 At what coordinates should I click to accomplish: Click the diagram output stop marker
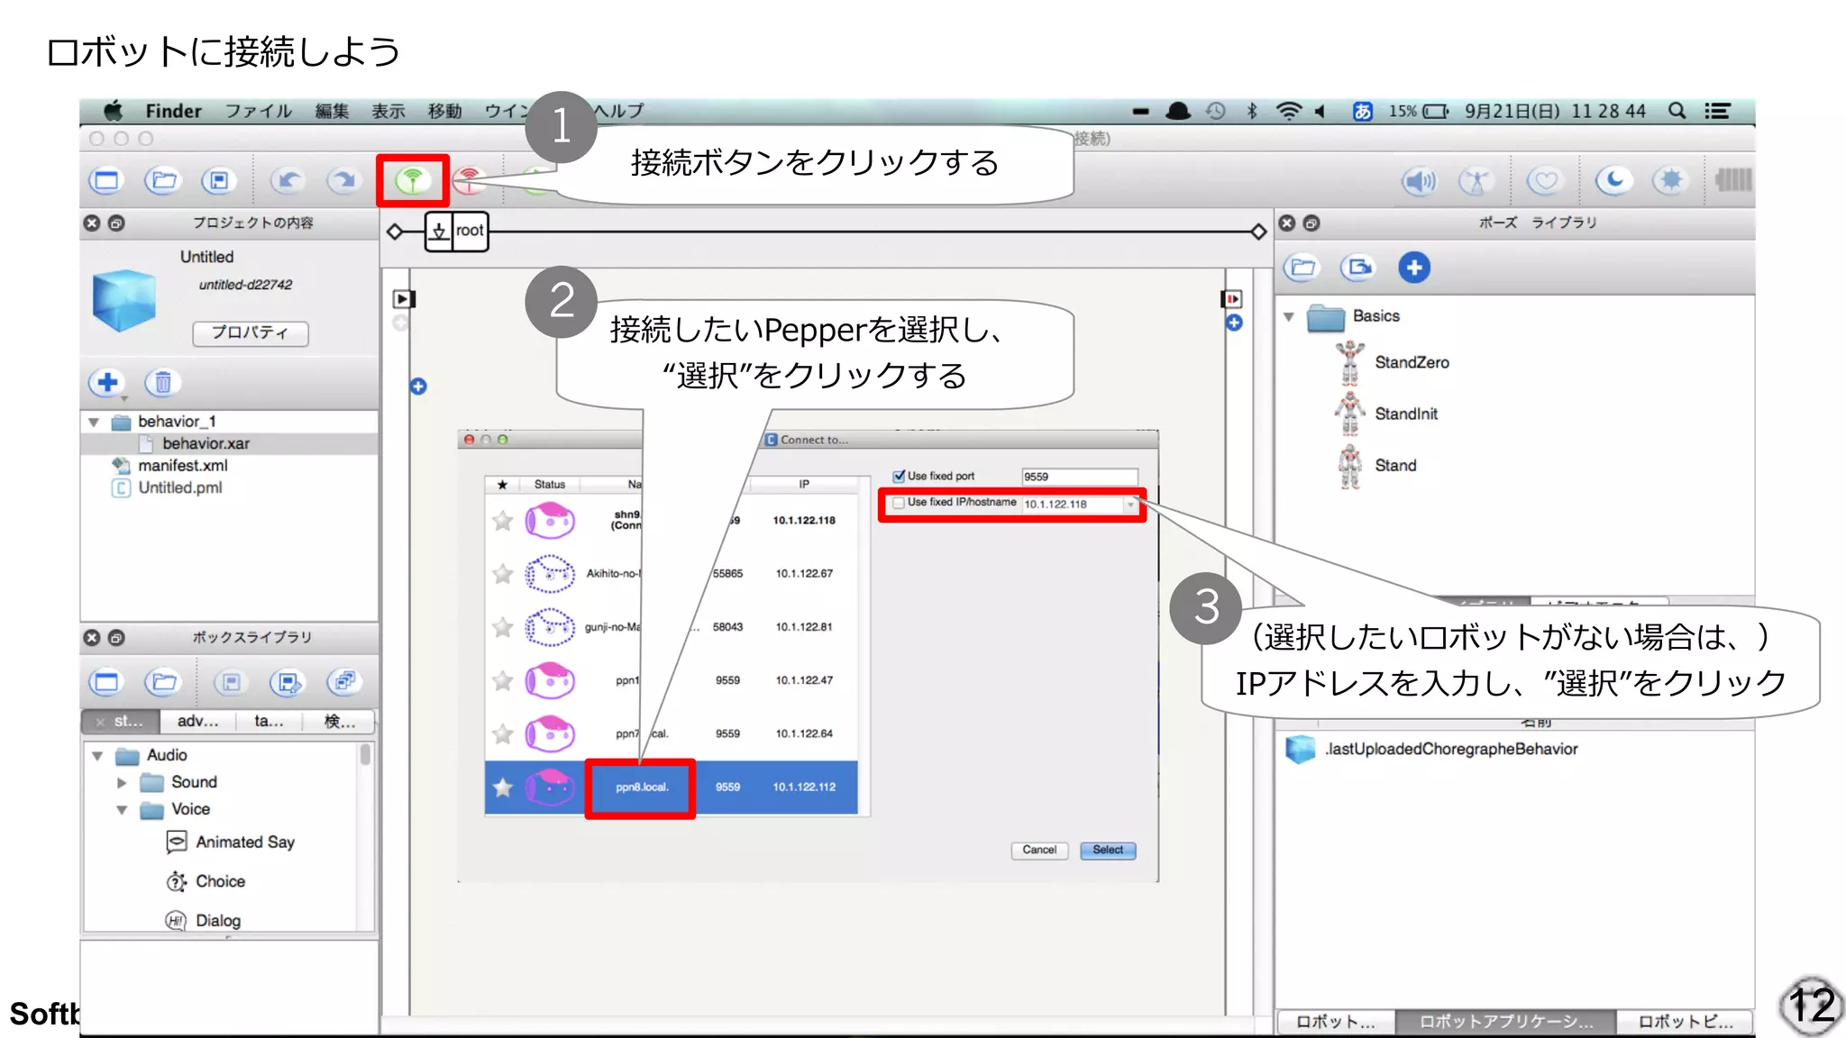pos(1232,298)
